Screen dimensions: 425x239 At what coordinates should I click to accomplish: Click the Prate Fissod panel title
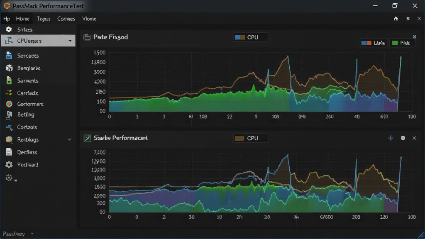click(x=110, y=37)
